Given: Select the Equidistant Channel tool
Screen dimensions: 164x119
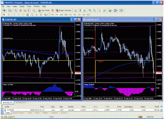Looking at the screenshot, I should point(28,15).
